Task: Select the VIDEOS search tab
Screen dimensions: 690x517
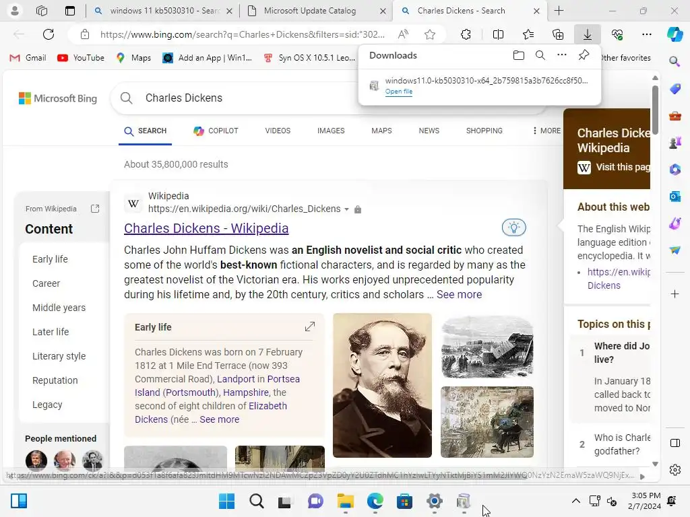Action: tap(278, 131)
